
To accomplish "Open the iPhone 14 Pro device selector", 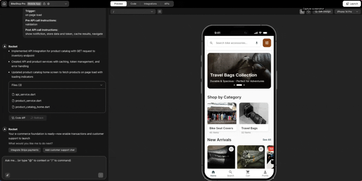I will 347,12.
